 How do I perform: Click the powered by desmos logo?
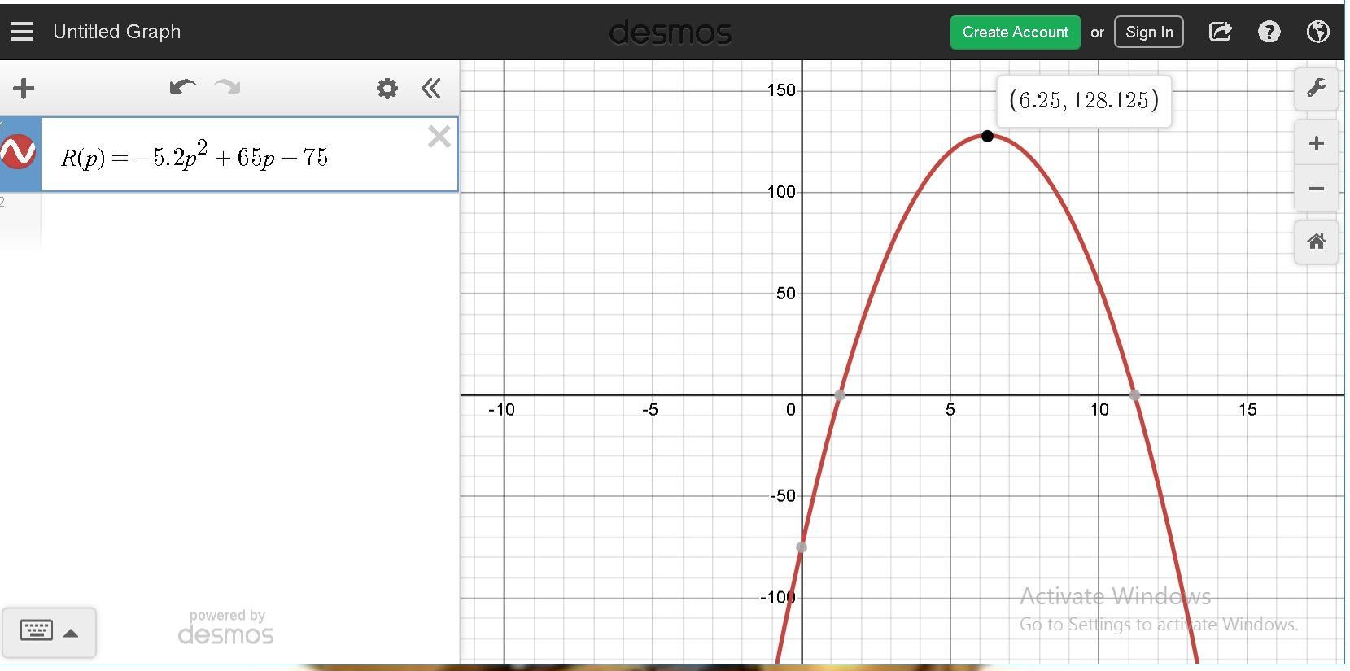pyautogui.click(x=226, y=628)
